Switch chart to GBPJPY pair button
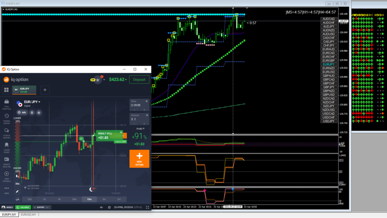387x218 pixels. point(328,87)
